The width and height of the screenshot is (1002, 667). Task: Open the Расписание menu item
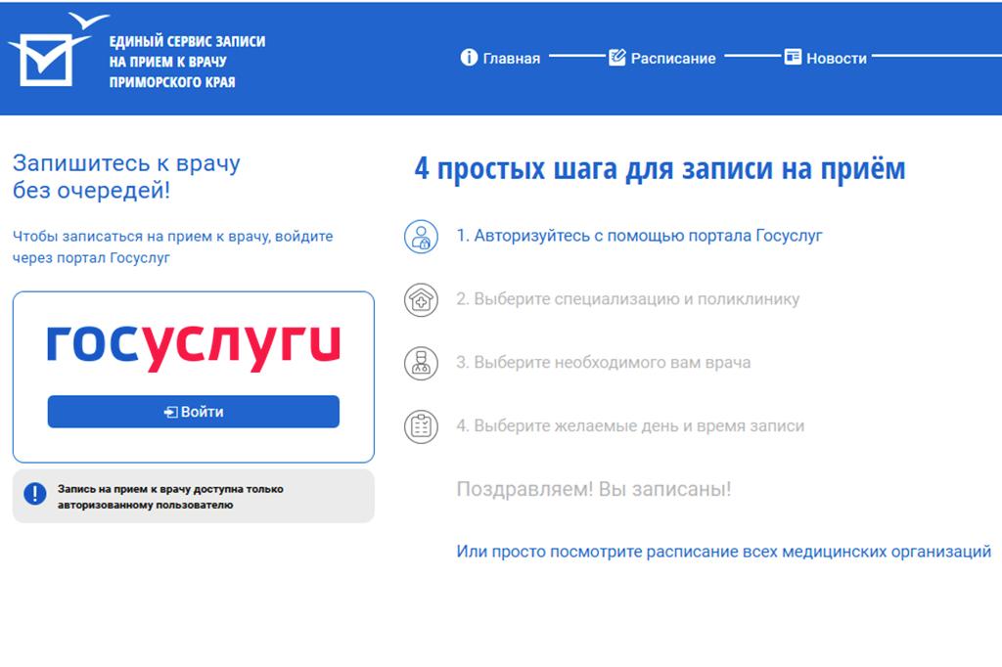(672, 59)
